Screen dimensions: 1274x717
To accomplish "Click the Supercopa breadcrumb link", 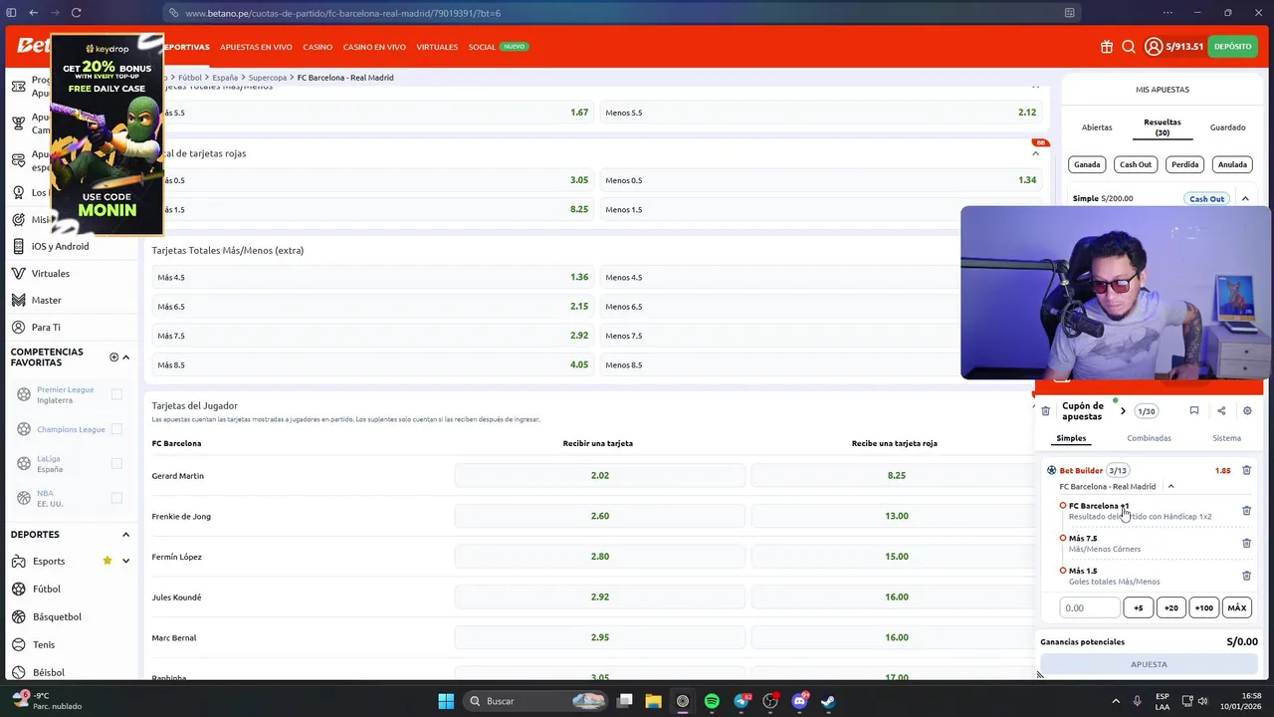I will [268, 78].
